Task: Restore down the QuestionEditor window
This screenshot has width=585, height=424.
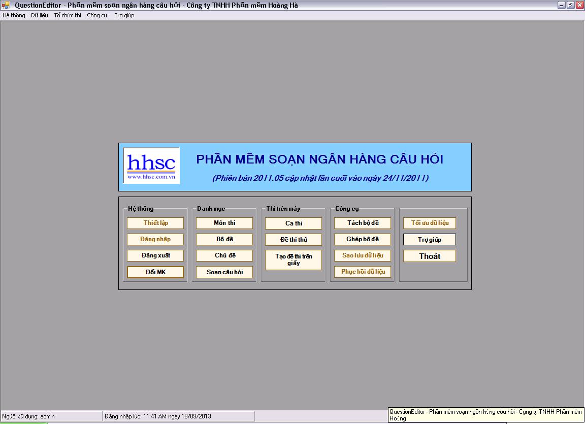Action: pos(571,5)
